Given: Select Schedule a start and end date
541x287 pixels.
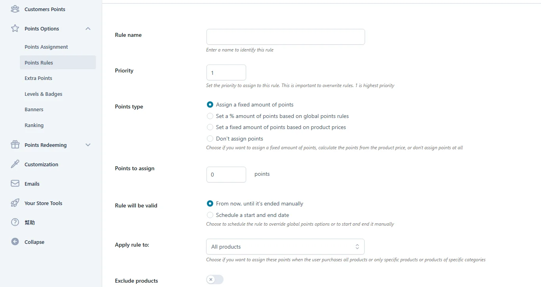Looking at the screenshot, I should pos(210,215).
